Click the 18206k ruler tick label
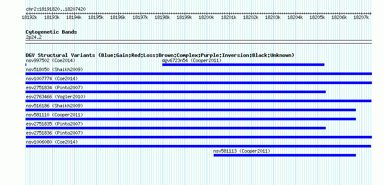Viewport: 384px width, 185px height. 340,17
